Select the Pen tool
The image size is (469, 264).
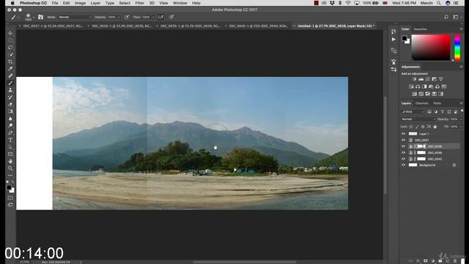click(x=10, y=133)
